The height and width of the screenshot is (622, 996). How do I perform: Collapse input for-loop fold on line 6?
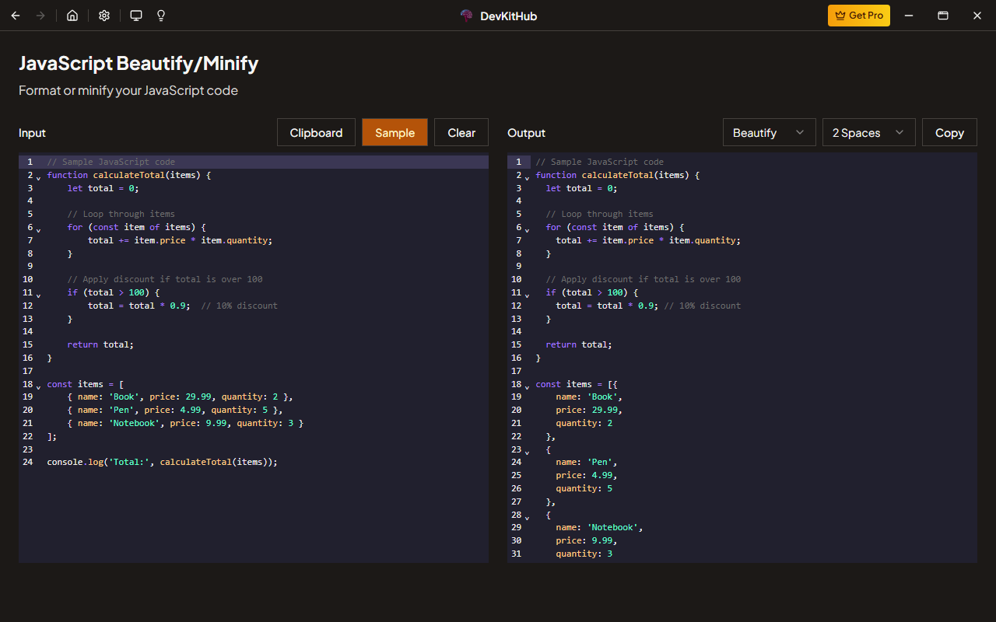38,230
